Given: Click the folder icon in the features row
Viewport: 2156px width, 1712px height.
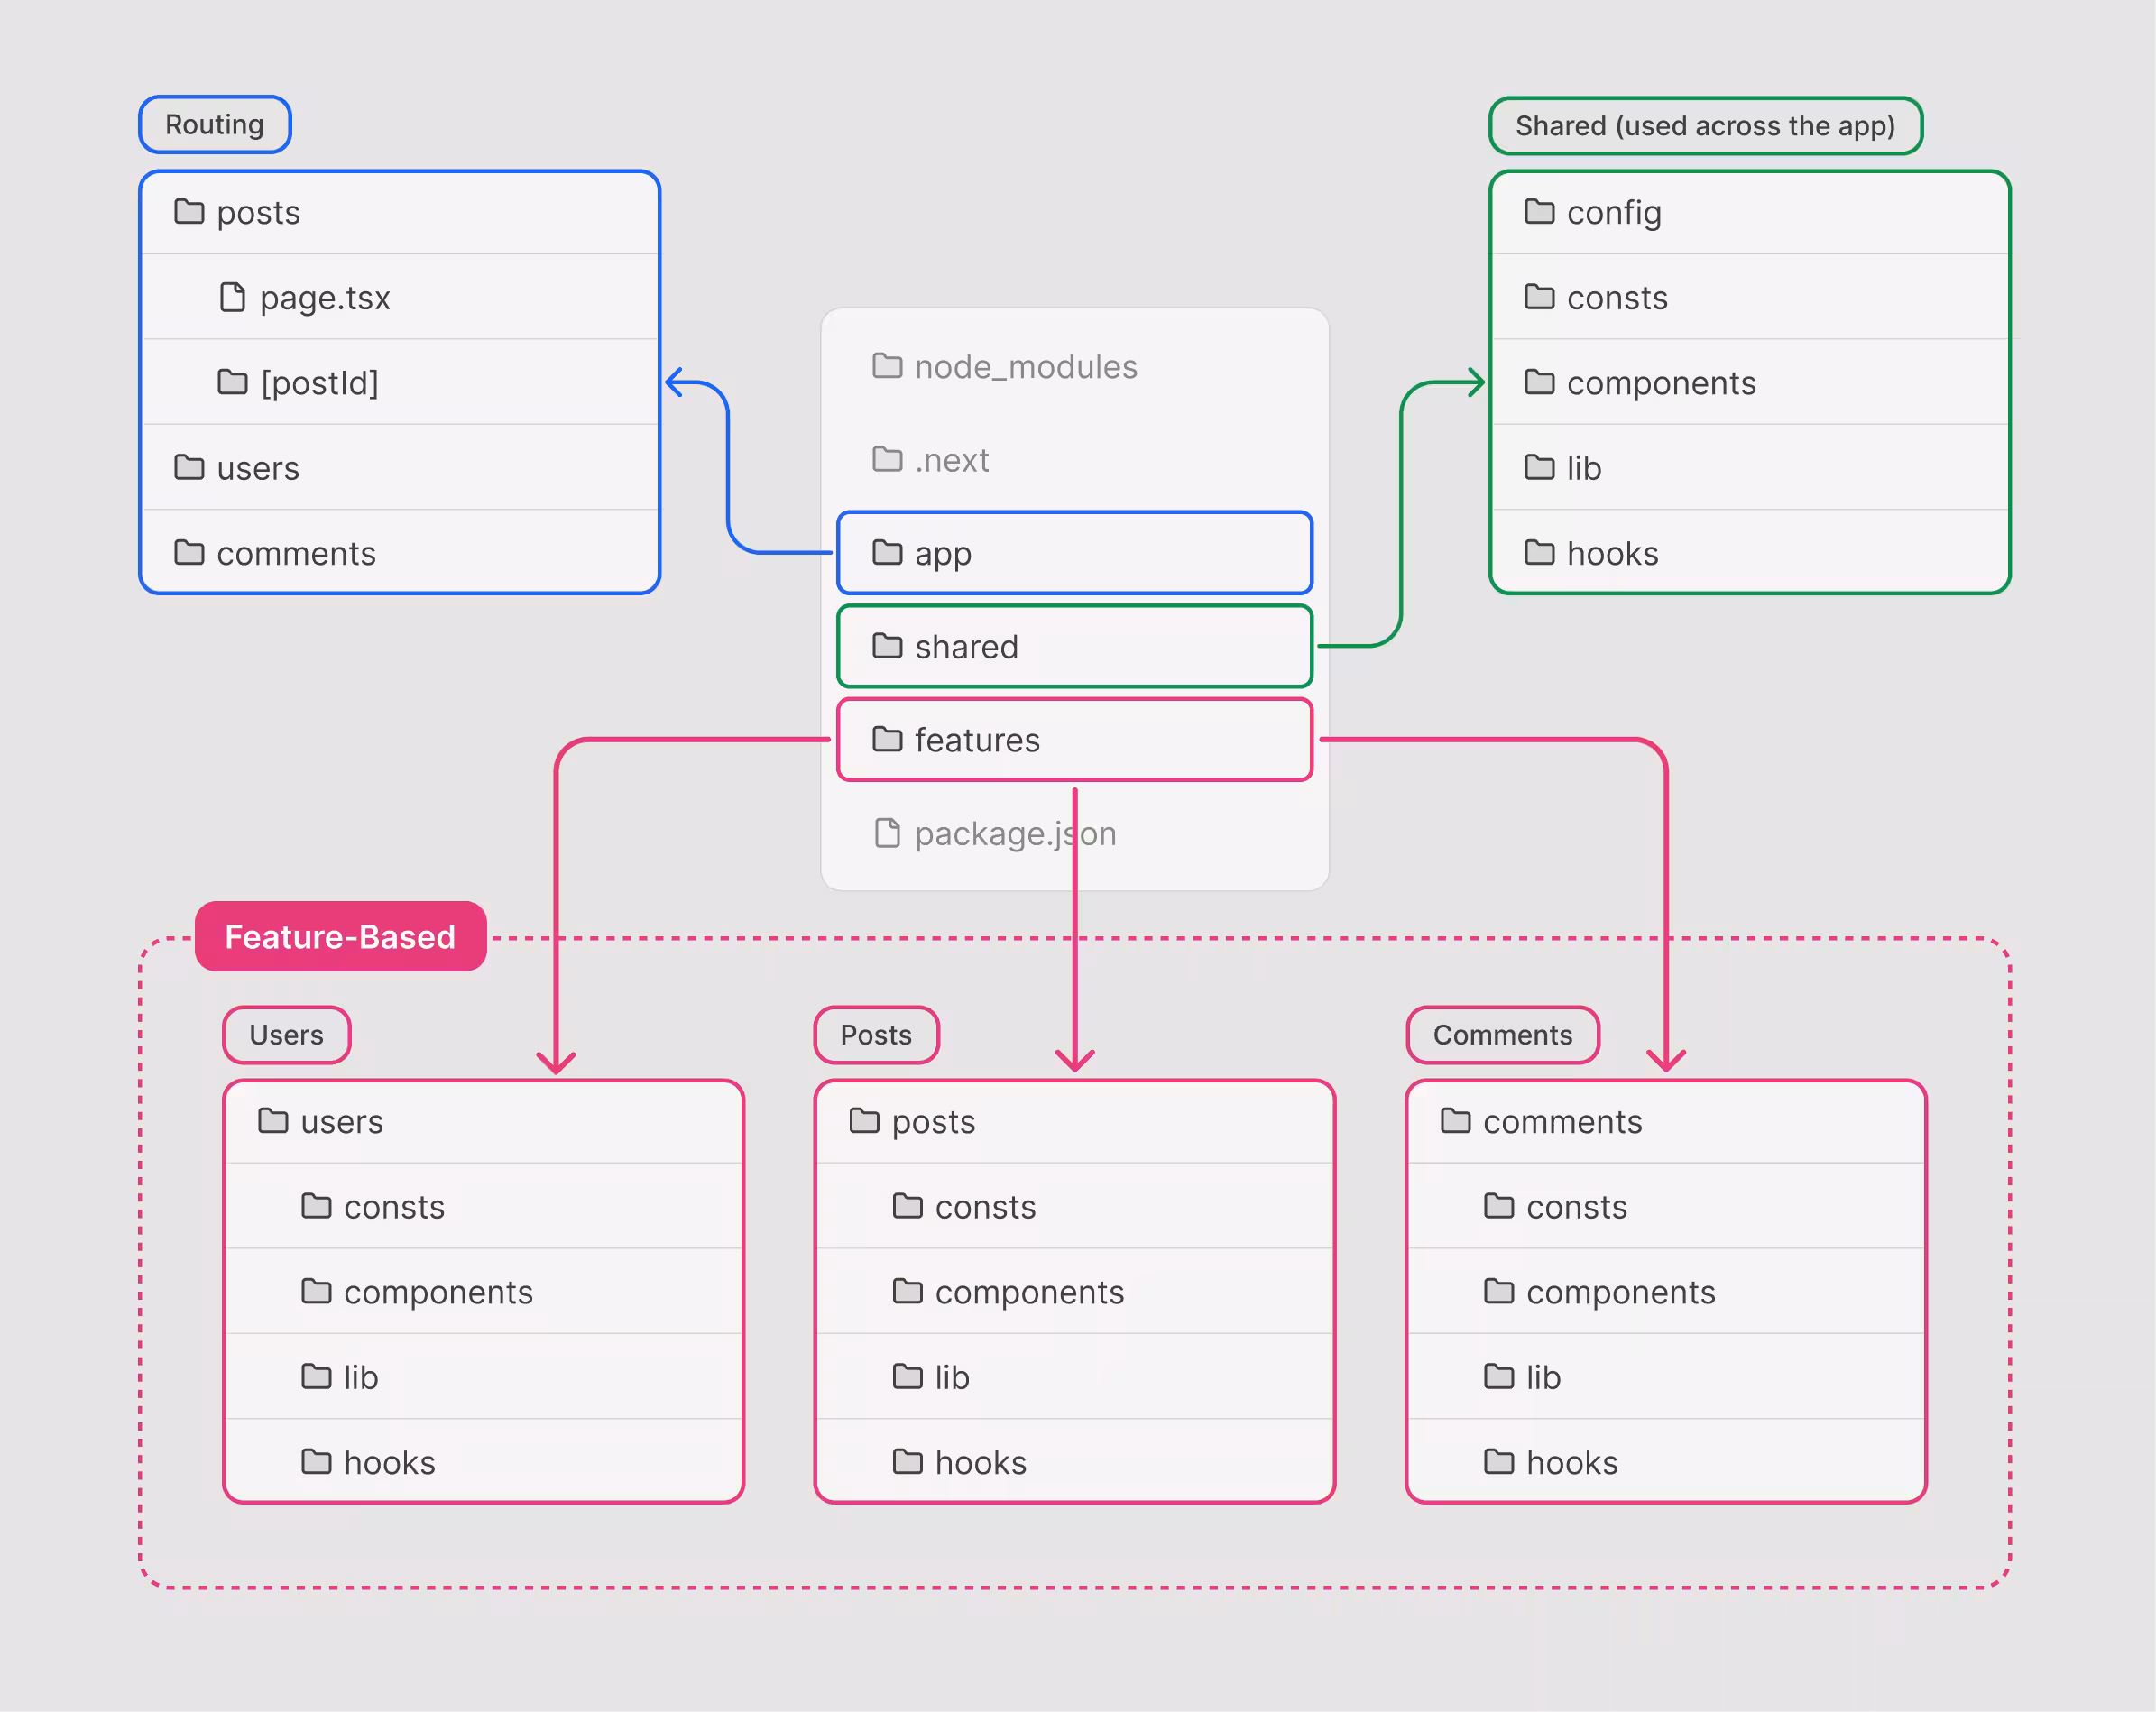Looking at the screenshot, I should click(x=886, y=739).
